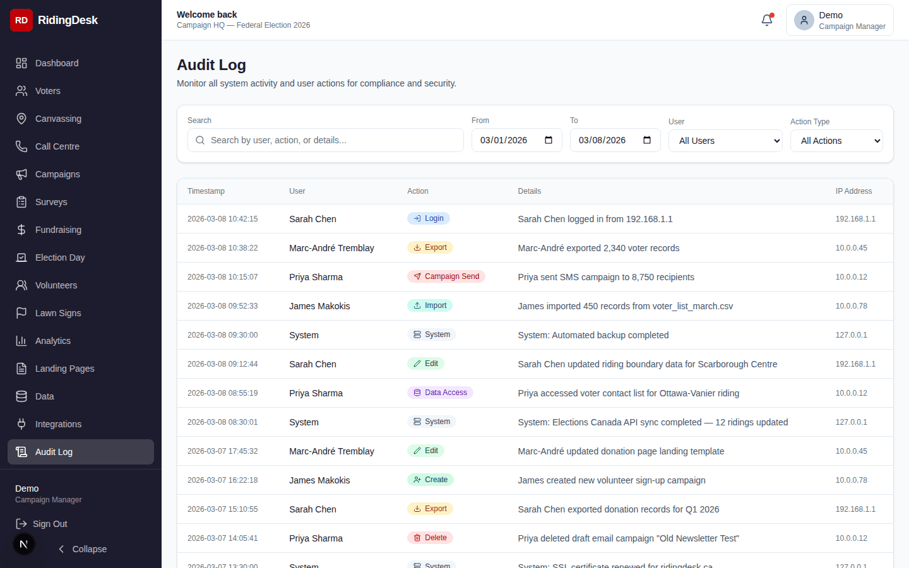909x568 pixels.
Task: Click the Call Centre icon
Action: click(x=23, y=146)
